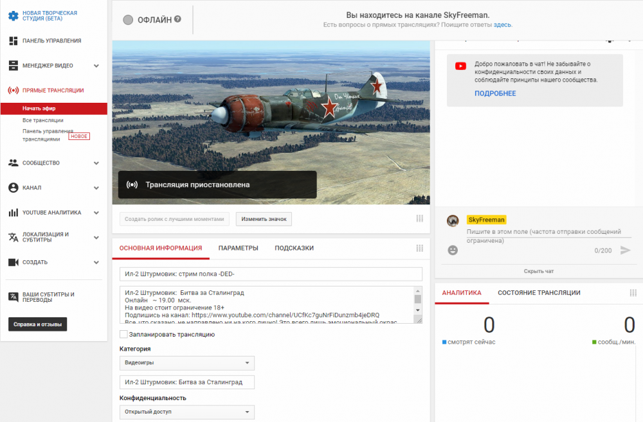Enable the Запланировать трансляцию checkbox
643x422 pixels.
point(123,334)
